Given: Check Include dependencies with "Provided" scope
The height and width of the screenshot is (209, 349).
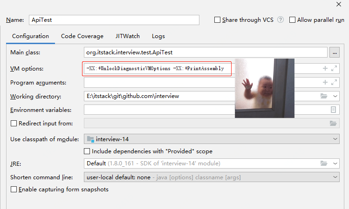Looking at the screenshot, I should (x=87, y=151).
